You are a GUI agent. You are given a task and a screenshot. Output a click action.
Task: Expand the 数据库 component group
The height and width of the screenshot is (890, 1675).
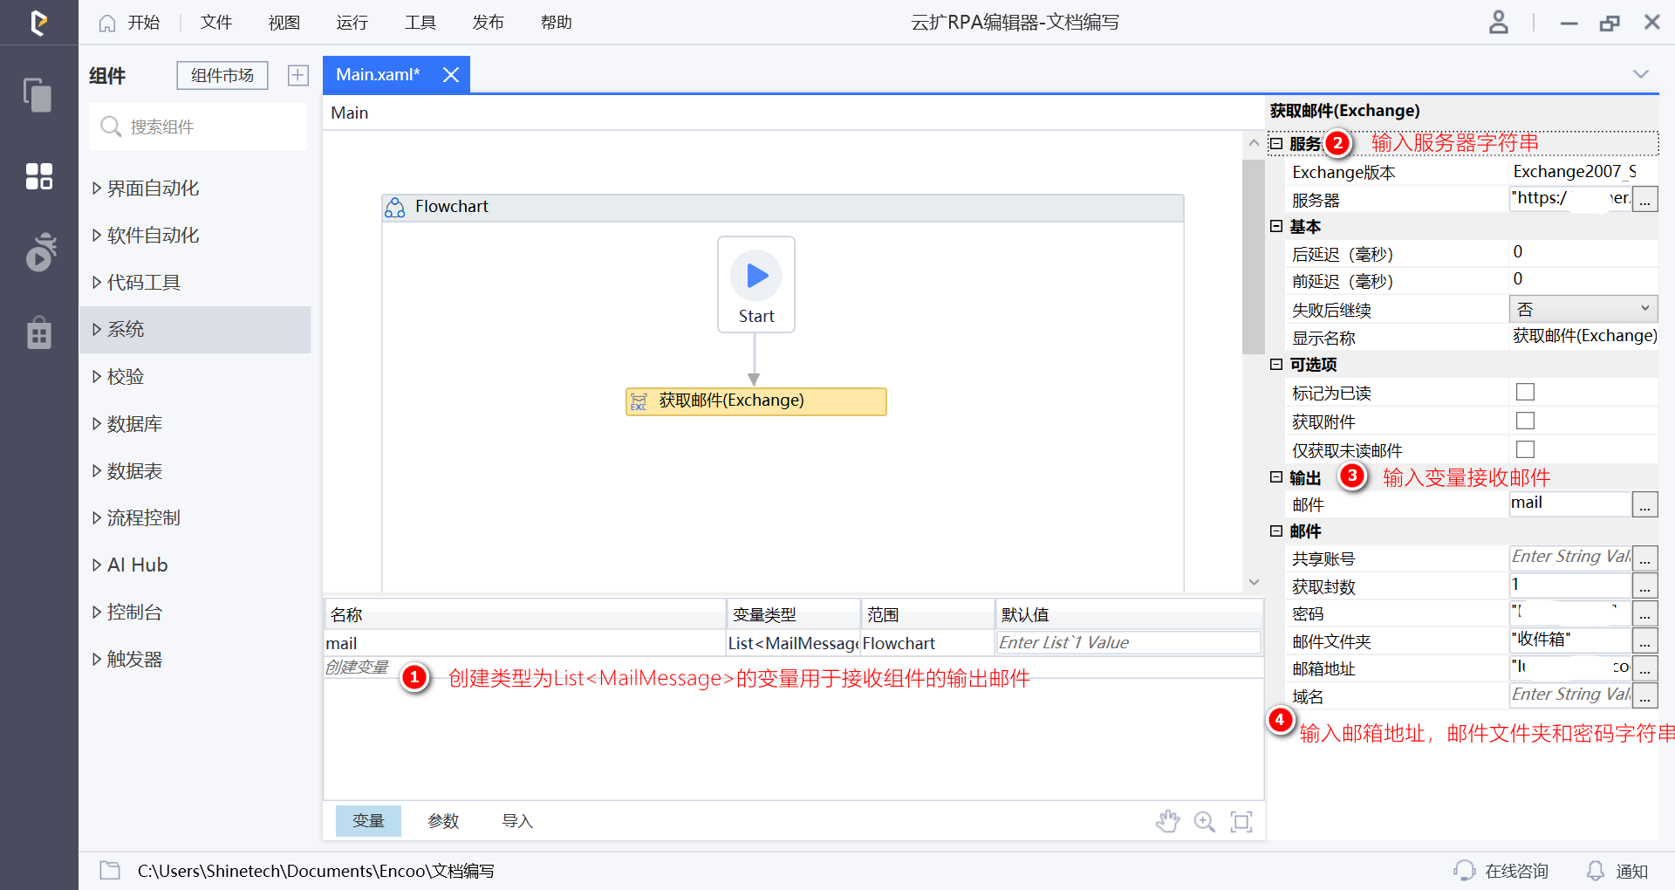[x=97, y=423]
